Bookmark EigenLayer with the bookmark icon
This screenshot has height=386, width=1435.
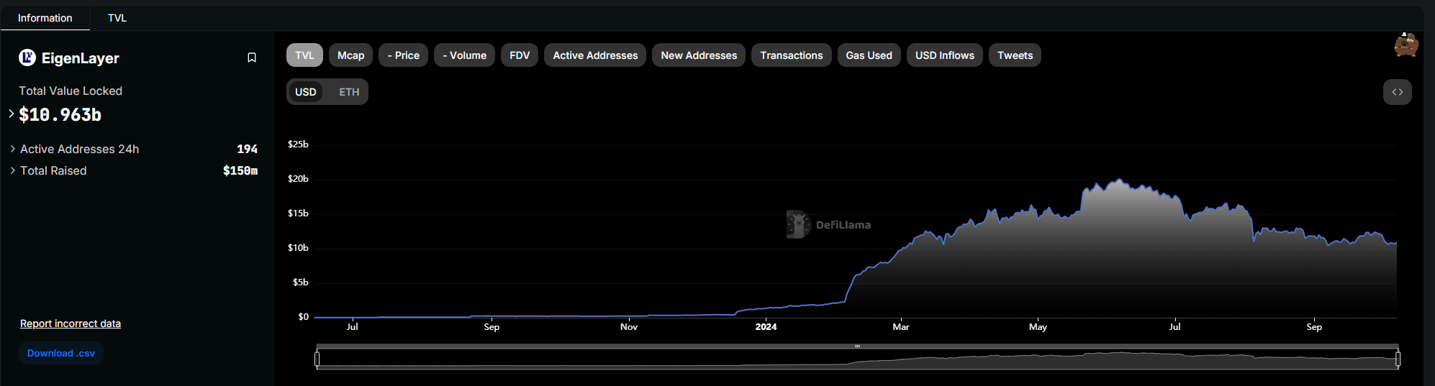click(x=252, y=58)
